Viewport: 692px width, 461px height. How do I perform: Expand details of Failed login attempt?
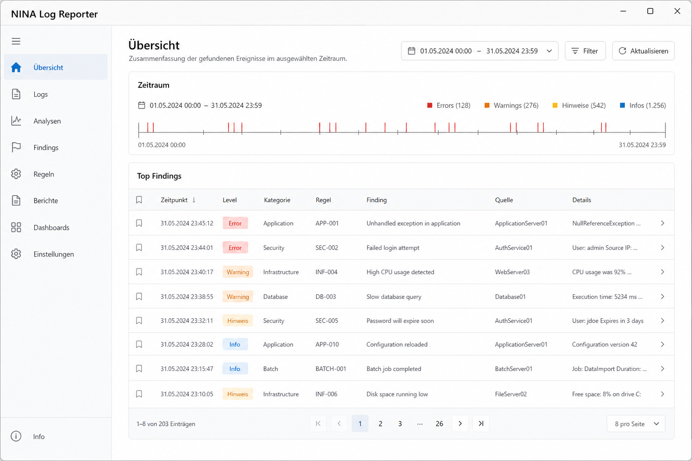662,248
